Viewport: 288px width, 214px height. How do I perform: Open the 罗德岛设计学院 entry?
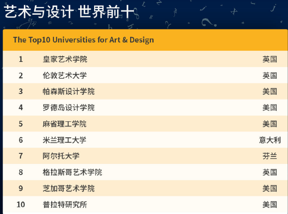(x=69, y=107)
